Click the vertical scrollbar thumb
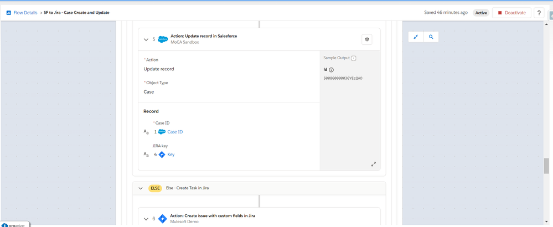553x227 pixels. coord(546,166)
